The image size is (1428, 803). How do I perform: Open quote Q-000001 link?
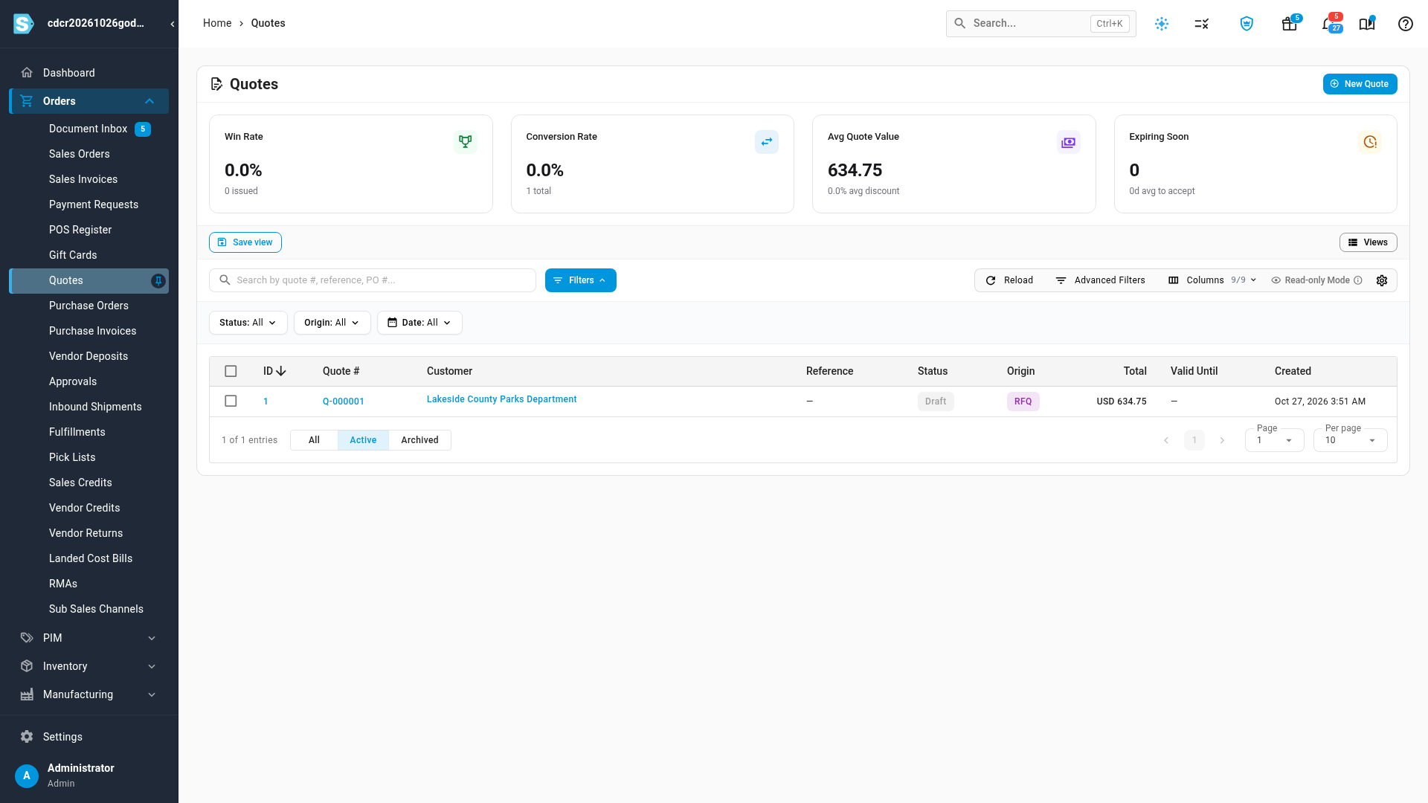(x=343, y=401)
